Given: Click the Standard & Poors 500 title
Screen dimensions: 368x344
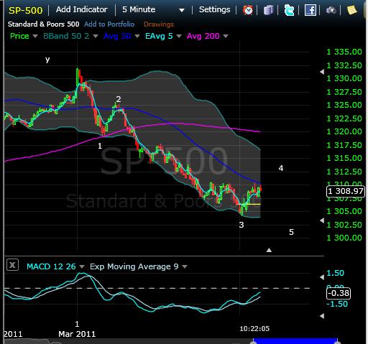Looking at the screenshot, I should click(43, 24).
